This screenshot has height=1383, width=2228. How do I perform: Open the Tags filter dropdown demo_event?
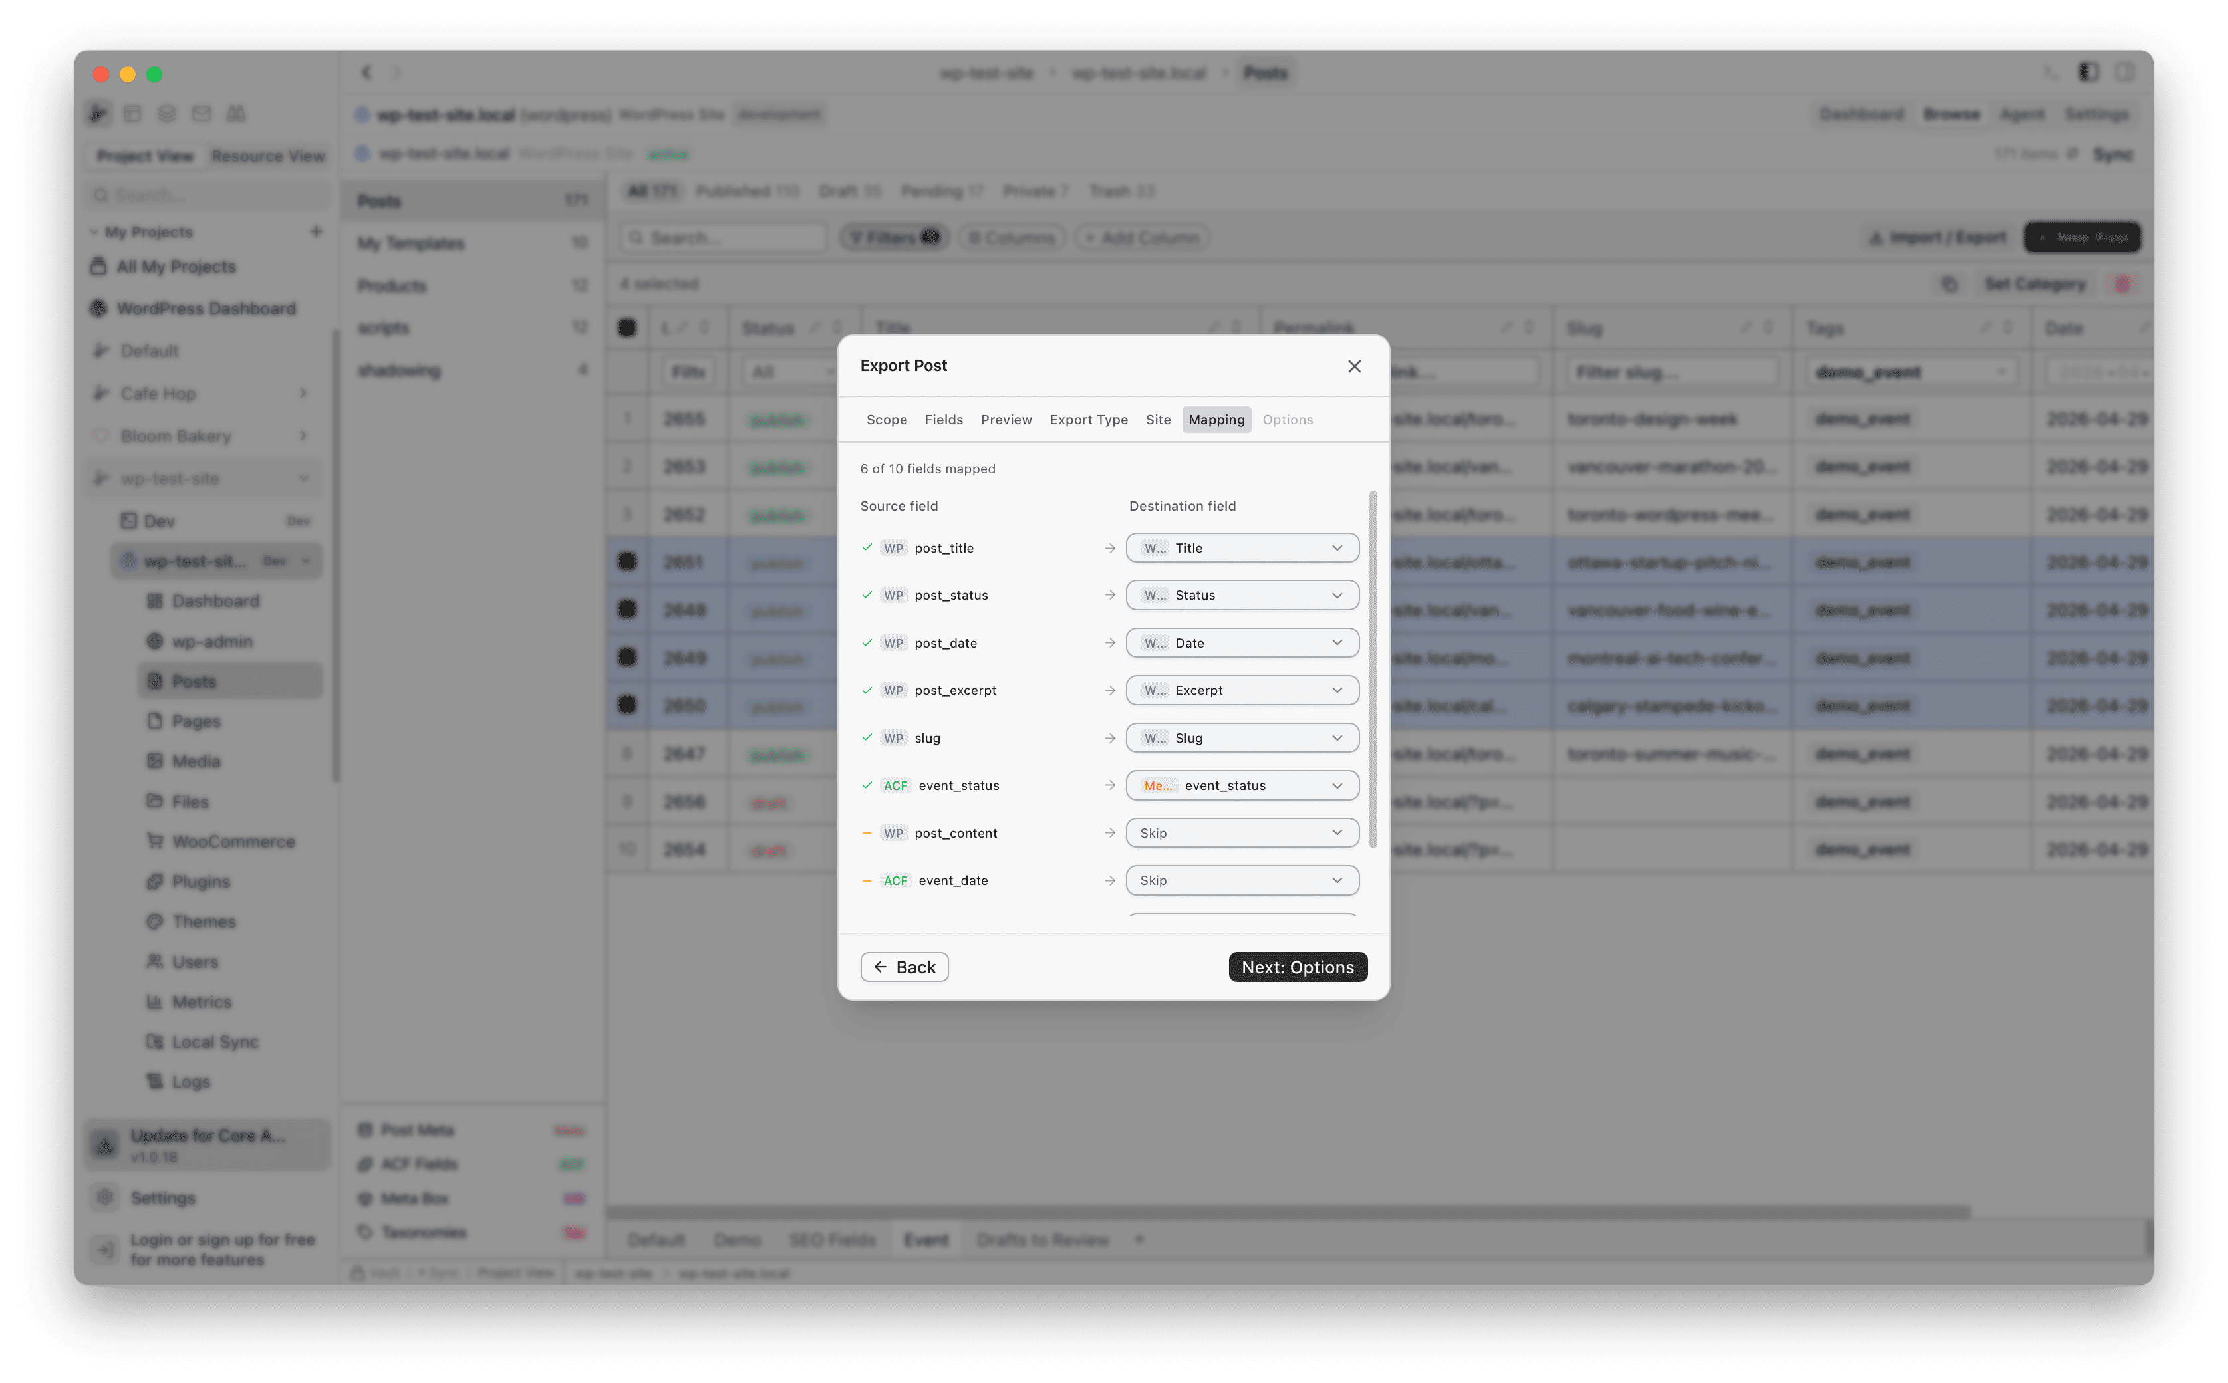click(1911, 372)
